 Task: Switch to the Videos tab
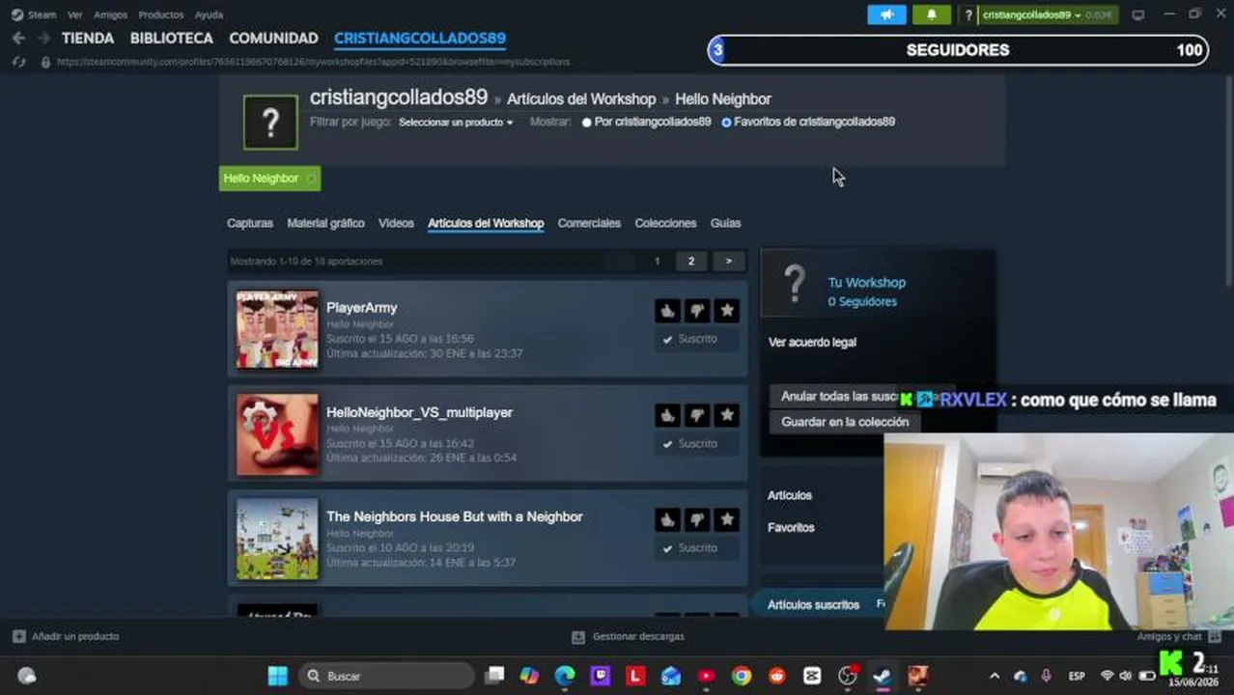pyautogui.click(x=396, y=223)
